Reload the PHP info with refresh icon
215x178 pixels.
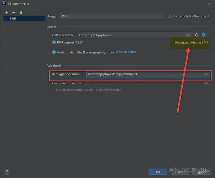coord(197,35)
